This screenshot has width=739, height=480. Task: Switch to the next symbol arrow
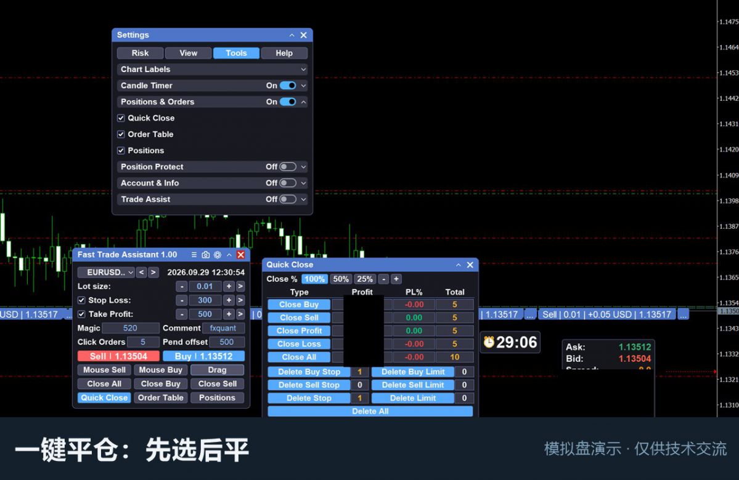click(153, 273)
